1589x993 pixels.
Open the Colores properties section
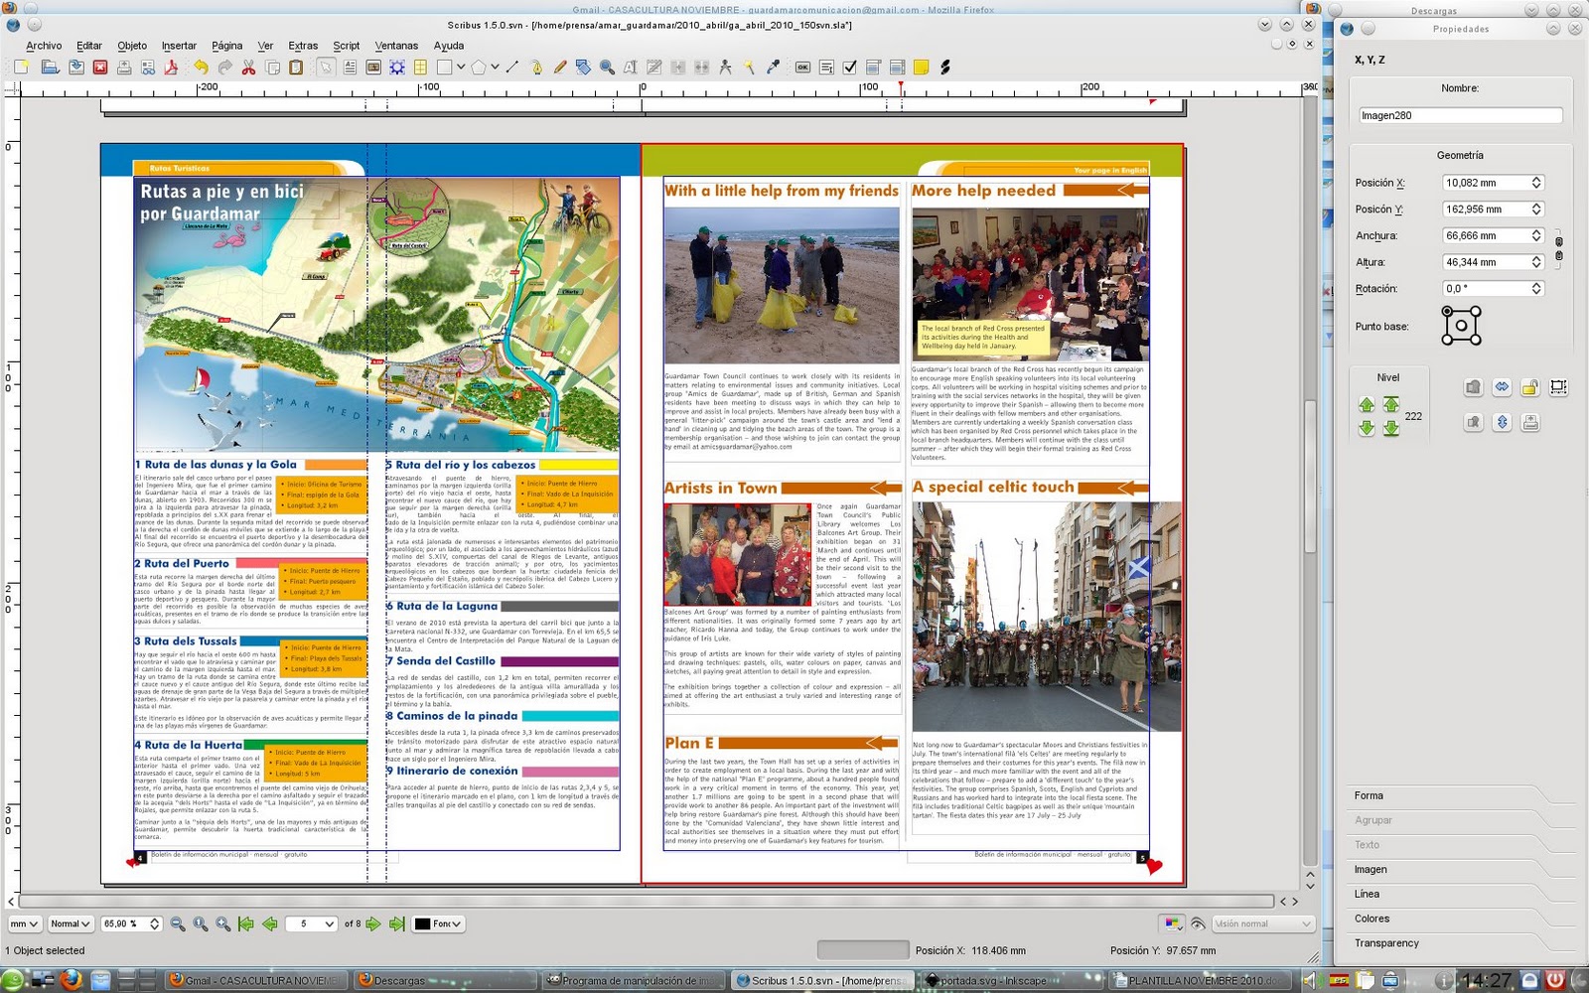(x=1372, y=919)
